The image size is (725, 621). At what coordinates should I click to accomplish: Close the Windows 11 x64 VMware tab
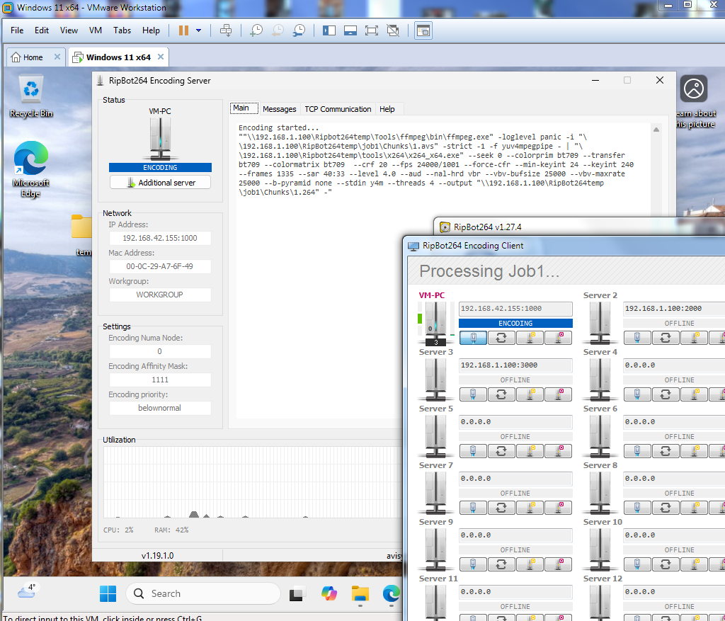click(161, 57)
